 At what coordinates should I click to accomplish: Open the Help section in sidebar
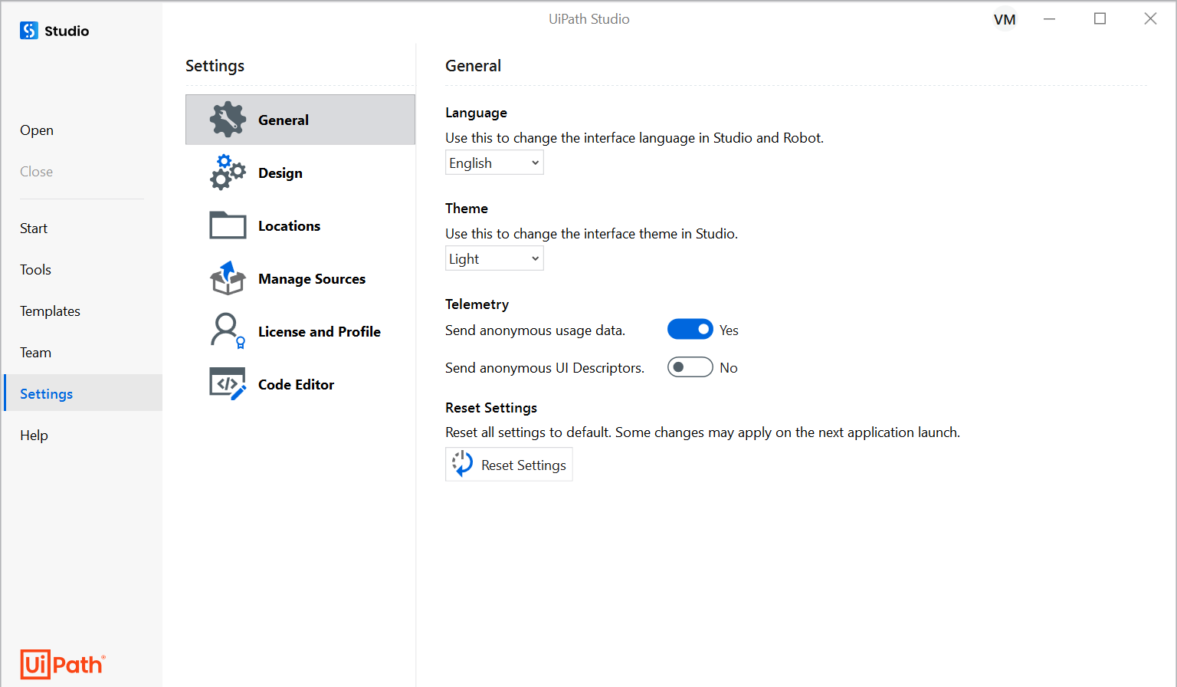[x=34, y=436]
